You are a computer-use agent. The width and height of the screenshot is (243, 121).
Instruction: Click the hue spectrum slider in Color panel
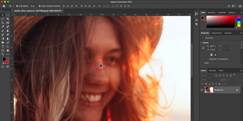tap(239, 21)
